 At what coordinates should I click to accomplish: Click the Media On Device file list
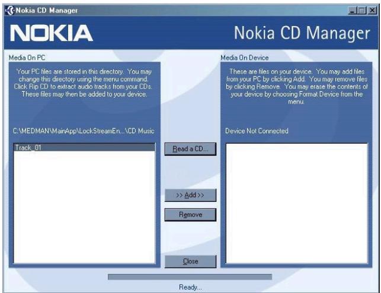(x=297, y=203)
